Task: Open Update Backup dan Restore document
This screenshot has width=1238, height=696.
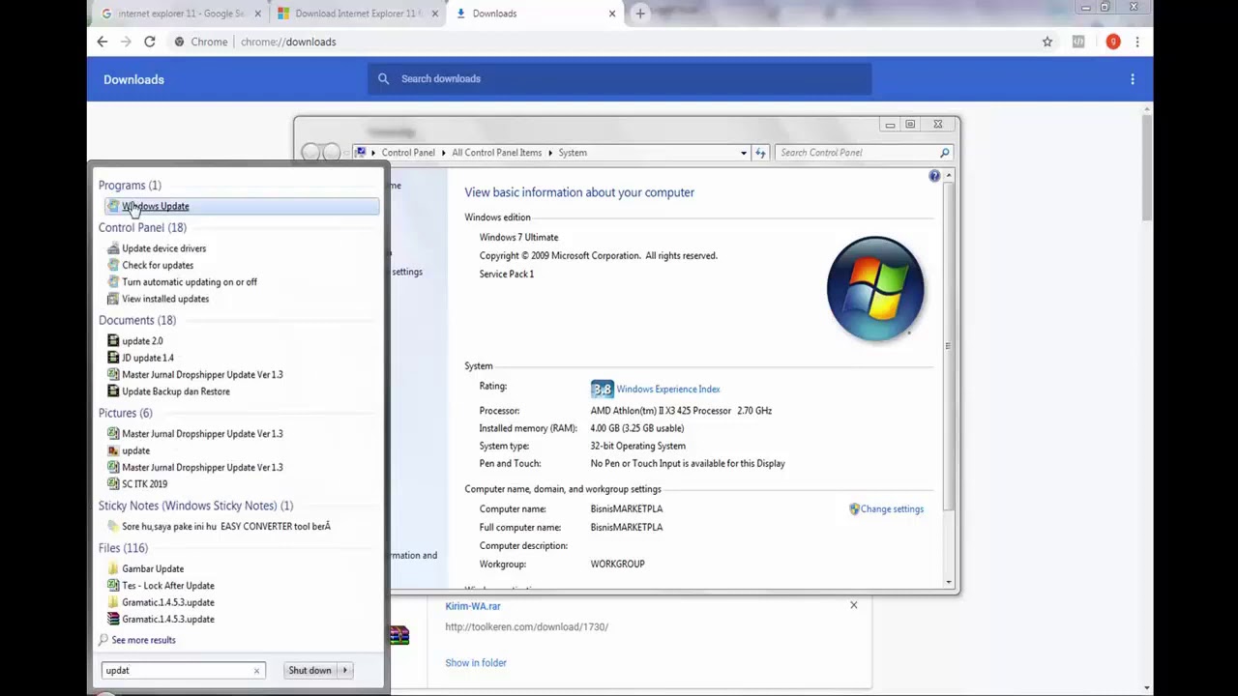Action: tap(176, 391)
